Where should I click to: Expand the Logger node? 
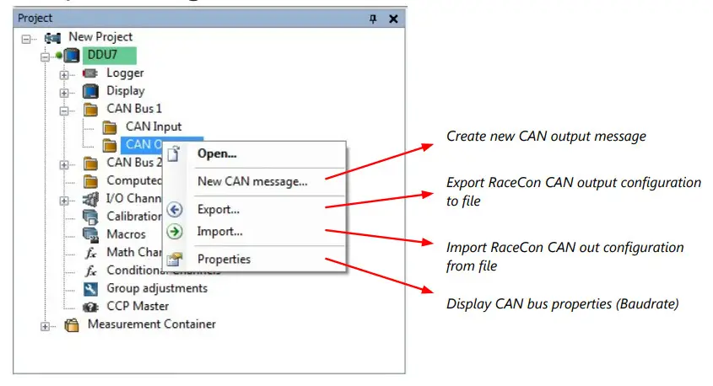64,75
